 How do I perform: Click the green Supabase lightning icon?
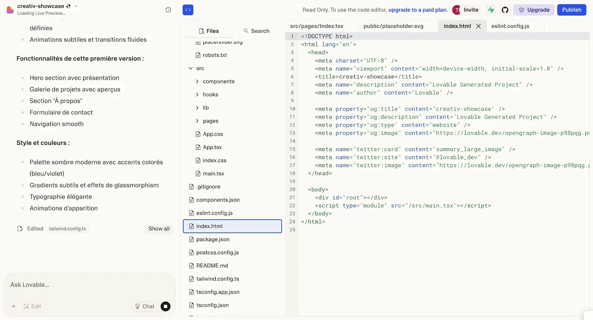pos(491,10)
